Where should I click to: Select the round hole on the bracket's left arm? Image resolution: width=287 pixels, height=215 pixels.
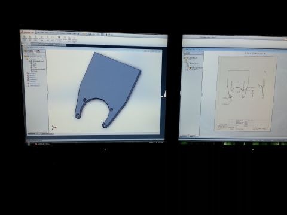(84, 99)
